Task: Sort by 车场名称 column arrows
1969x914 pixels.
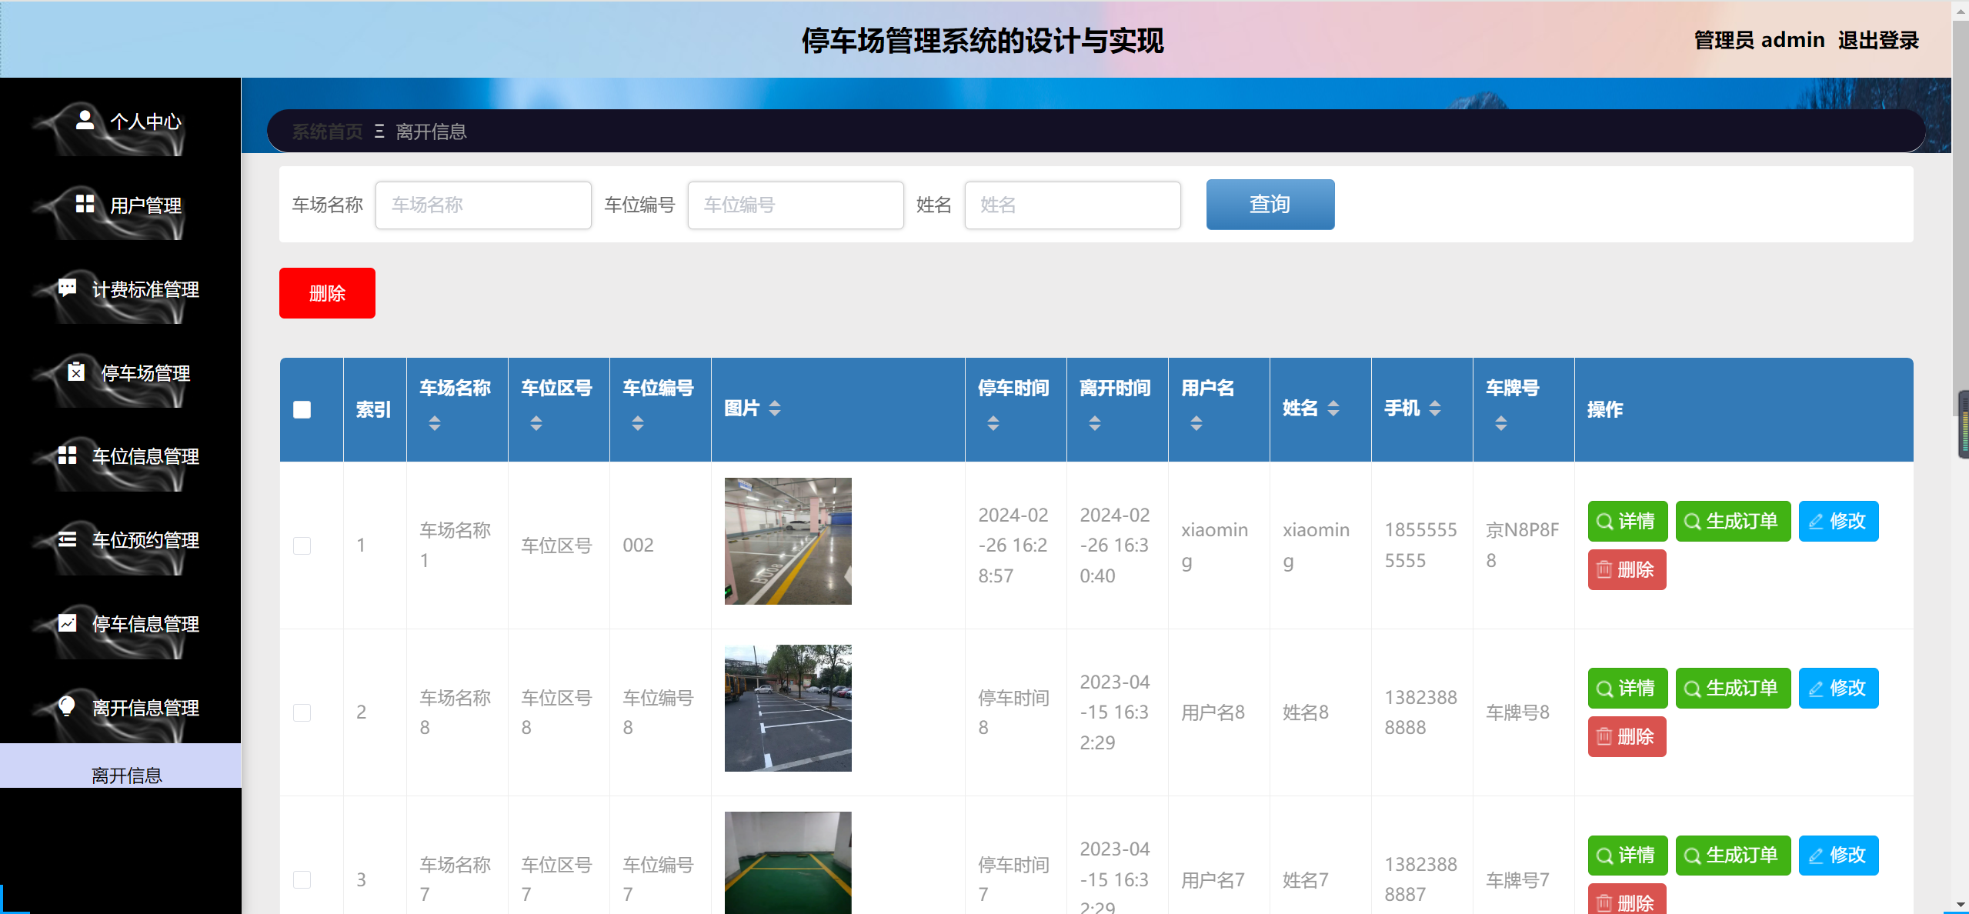Action: point(435,423)
